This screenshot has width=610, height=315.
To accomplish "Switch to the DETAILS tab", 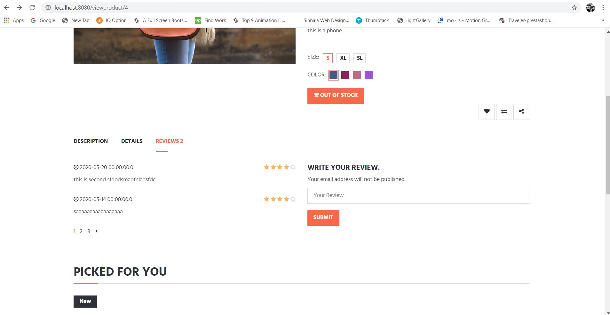I will 132,141.
